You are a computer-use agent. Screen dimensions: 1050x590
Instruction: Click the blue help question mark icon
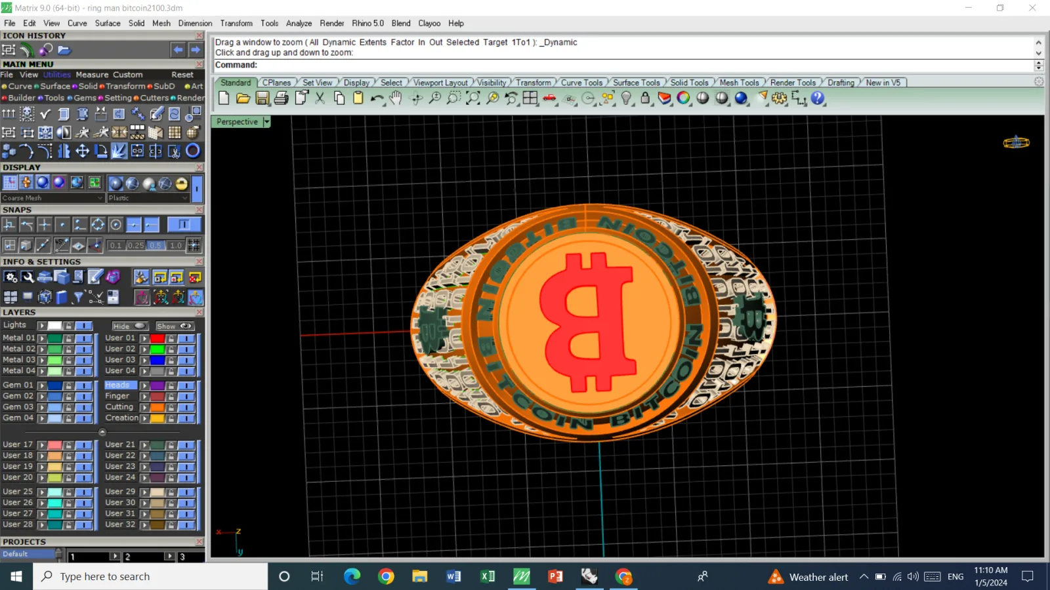818,98
